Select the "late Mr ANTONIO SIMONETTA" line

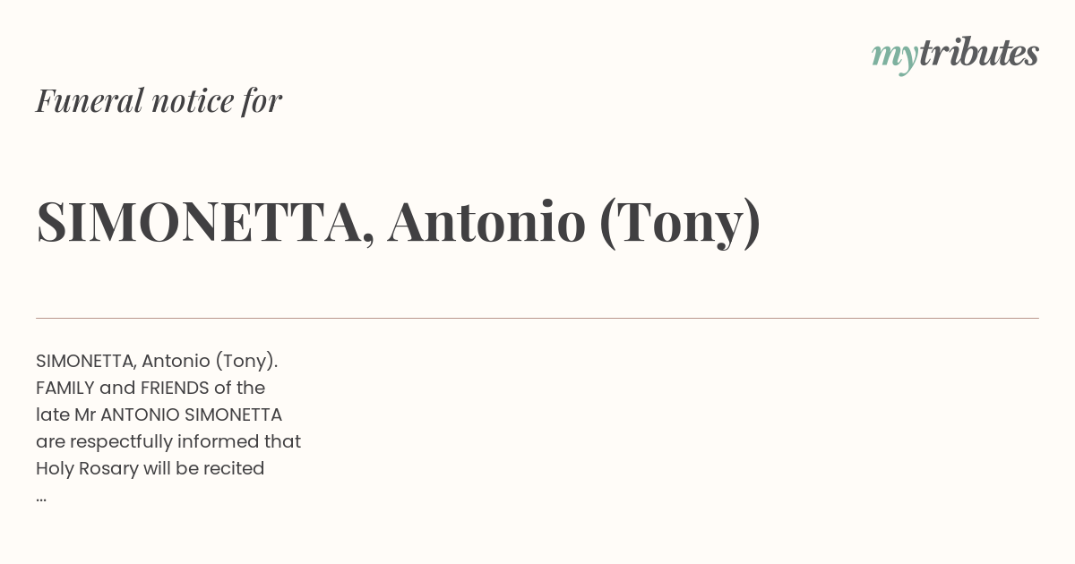pos(159,414)
